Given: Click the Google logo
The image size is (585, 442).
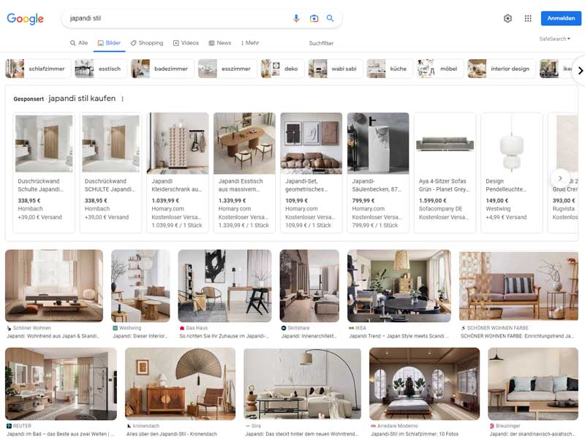Looking at the screenshot, I should (26, 19).
